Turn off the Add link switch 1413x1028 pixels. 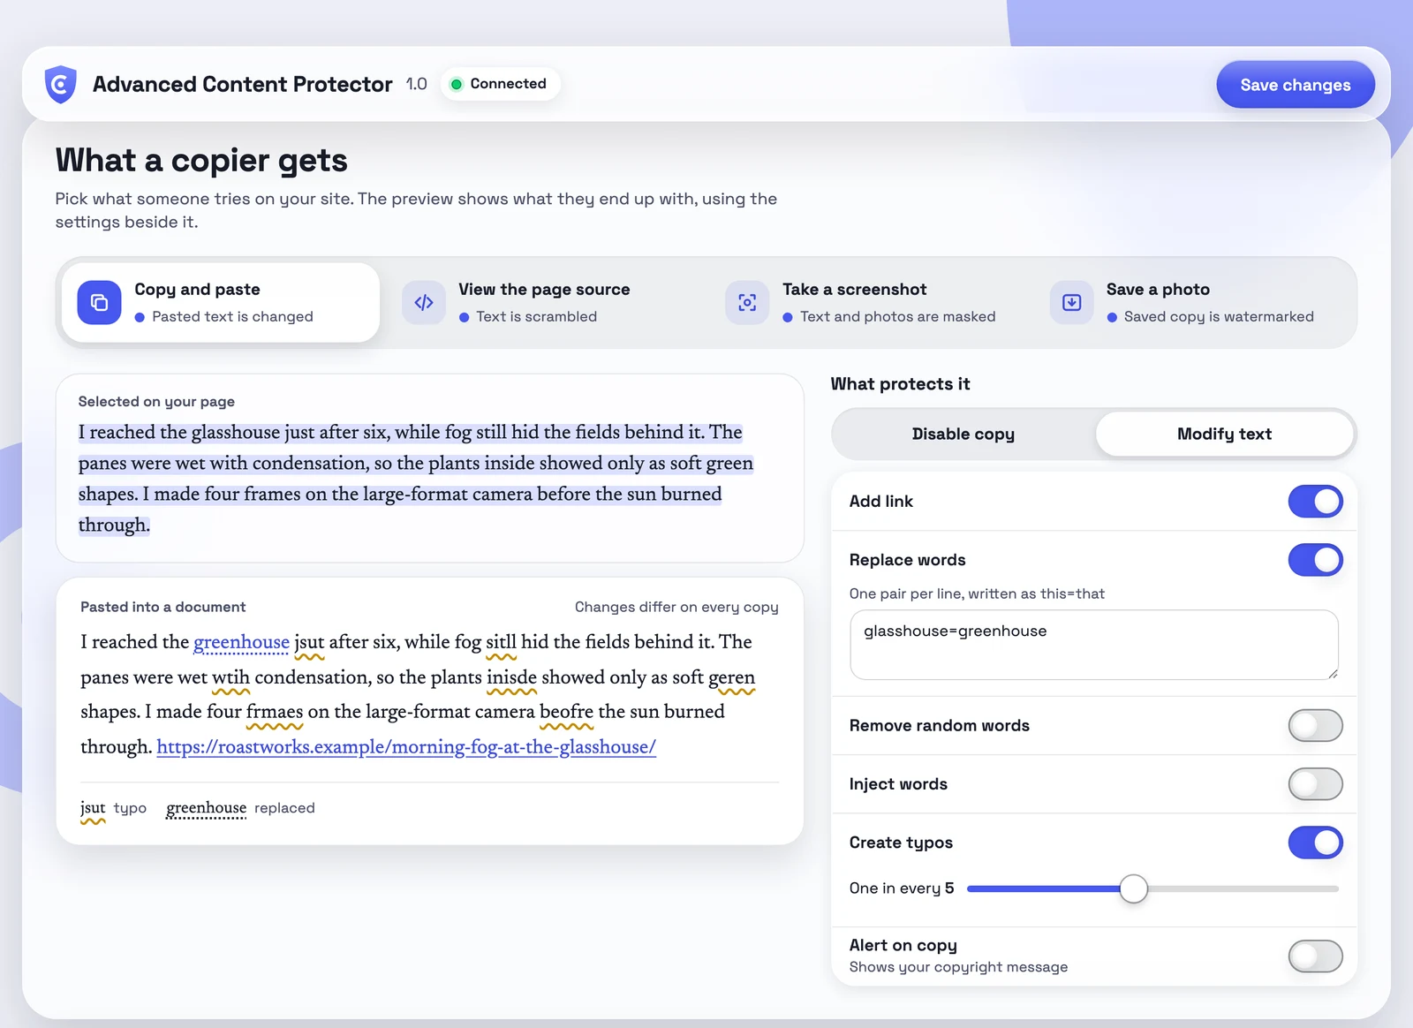coord(1315,502)
